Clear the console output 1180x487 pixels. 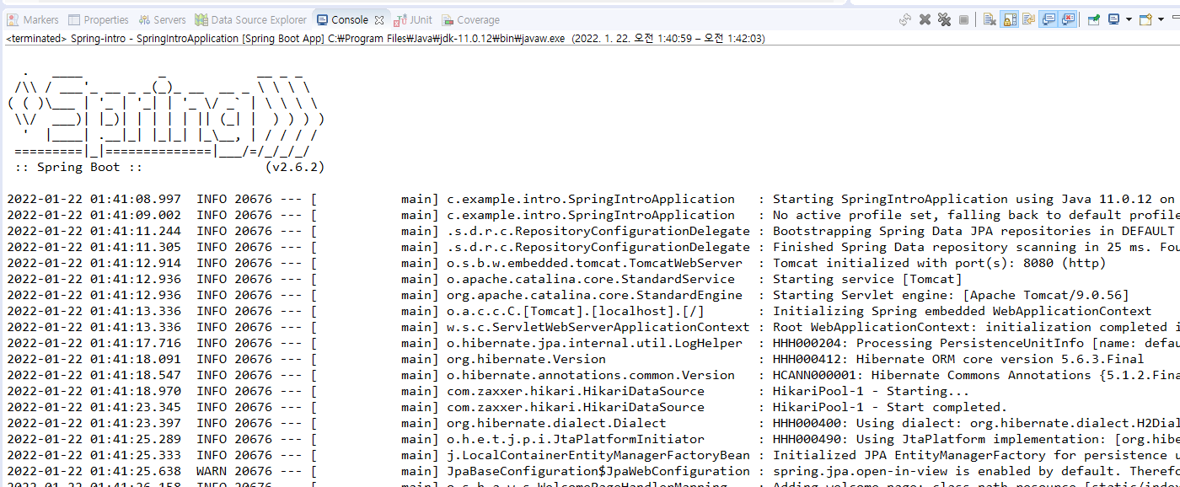990,19
